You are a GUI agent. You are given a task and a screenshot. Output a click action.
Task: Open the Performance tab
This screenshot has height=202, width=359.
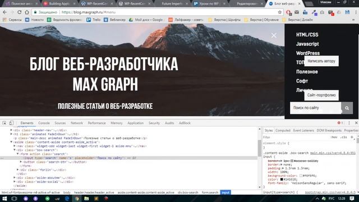click(x=96, y=123)
